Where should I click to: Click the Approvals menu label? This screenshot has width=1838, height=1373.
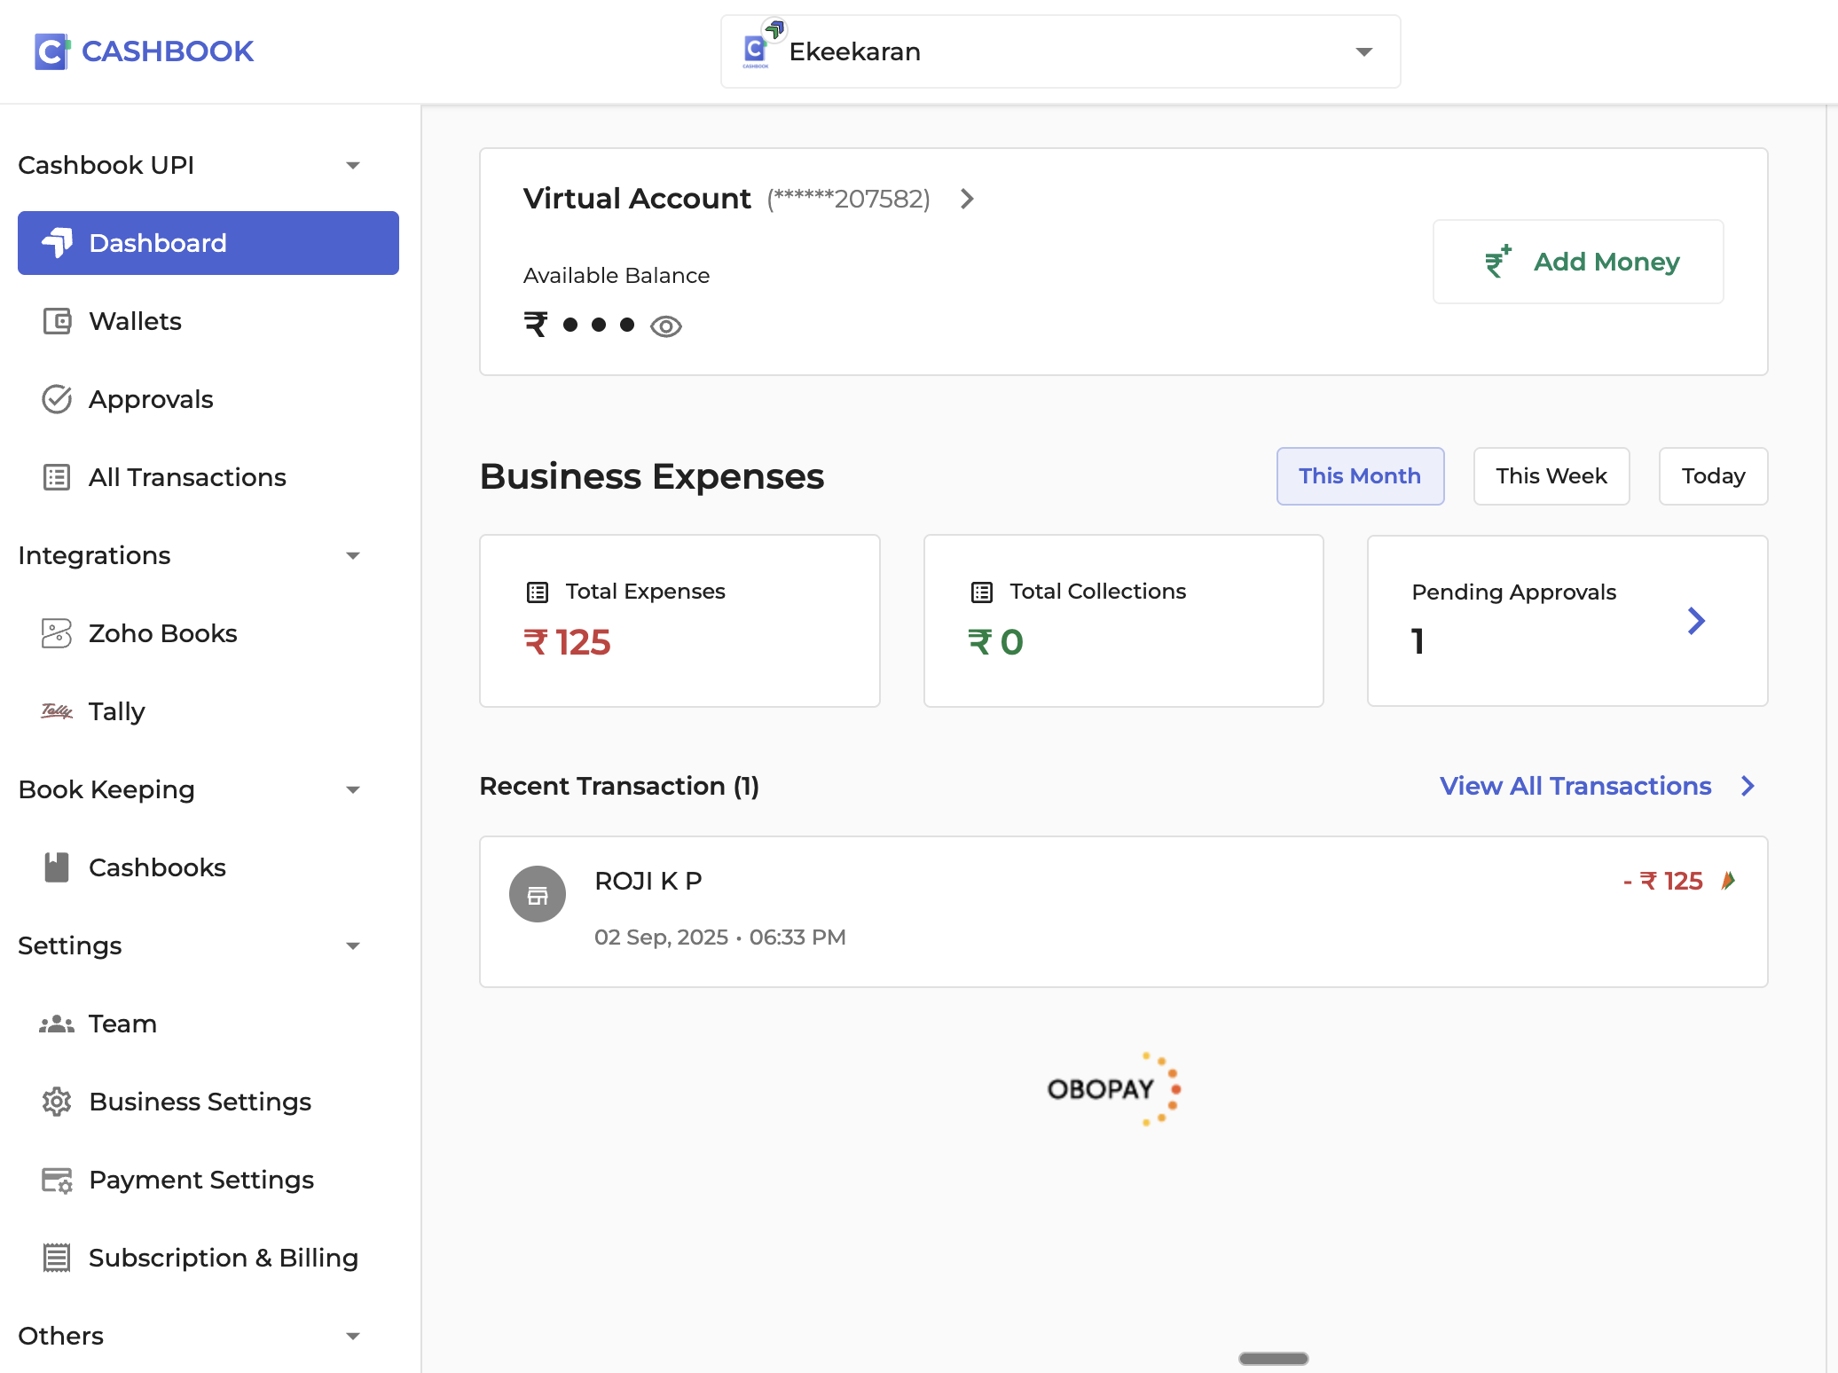tap(151, 399)
